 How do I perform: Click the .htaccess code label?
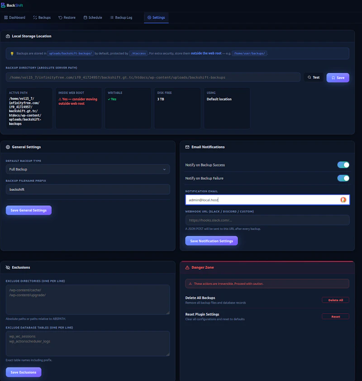point(138,53)
